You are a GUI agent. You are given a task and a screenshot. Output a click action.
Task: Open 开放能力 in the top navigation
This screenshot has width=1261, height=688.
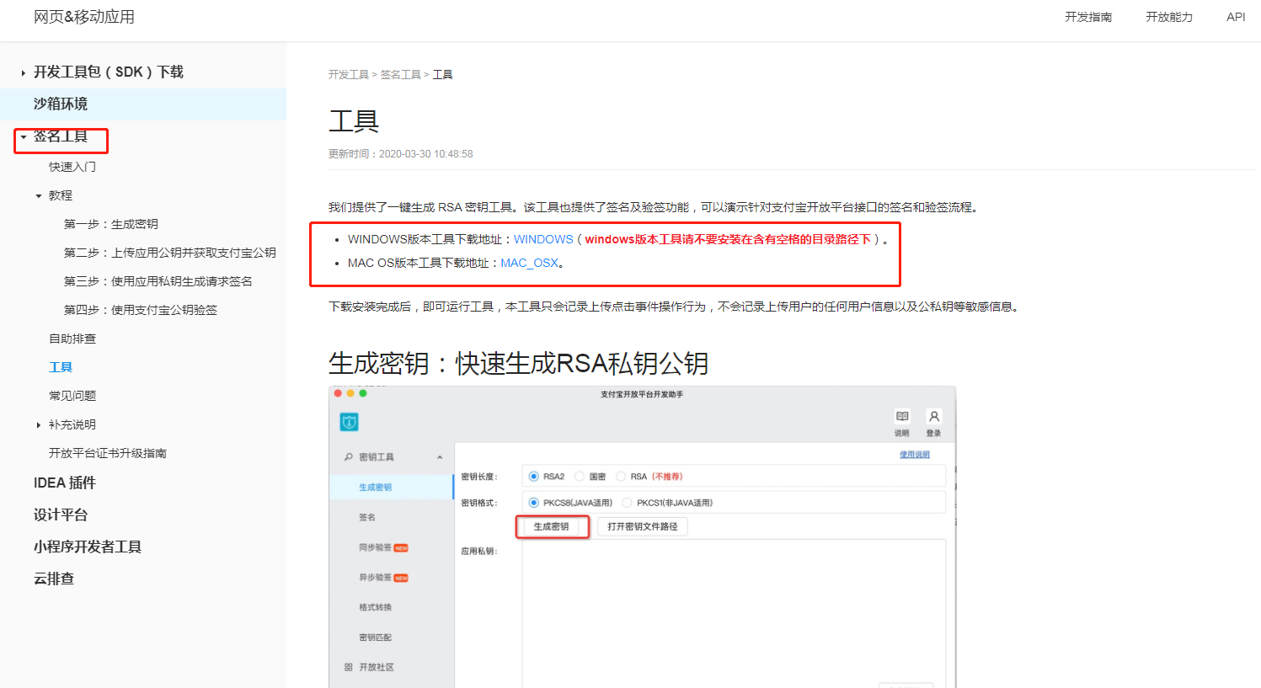pos(1169,17)
